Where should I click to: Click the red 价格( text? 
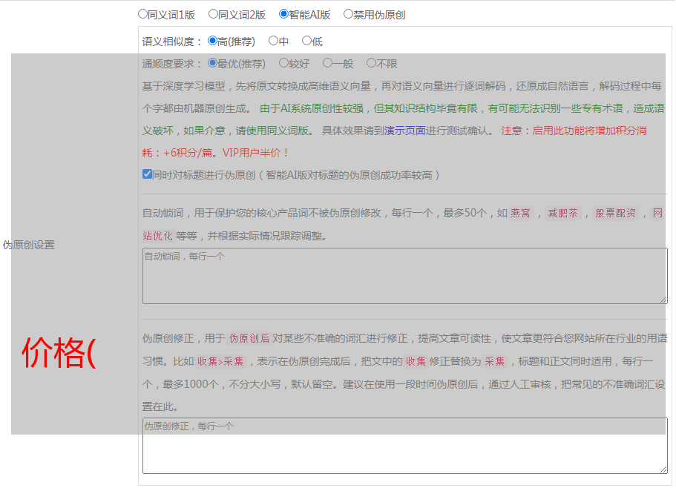pyautogui.click(x=59, y=353)
